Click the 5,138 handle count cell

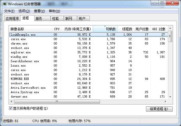111,35
